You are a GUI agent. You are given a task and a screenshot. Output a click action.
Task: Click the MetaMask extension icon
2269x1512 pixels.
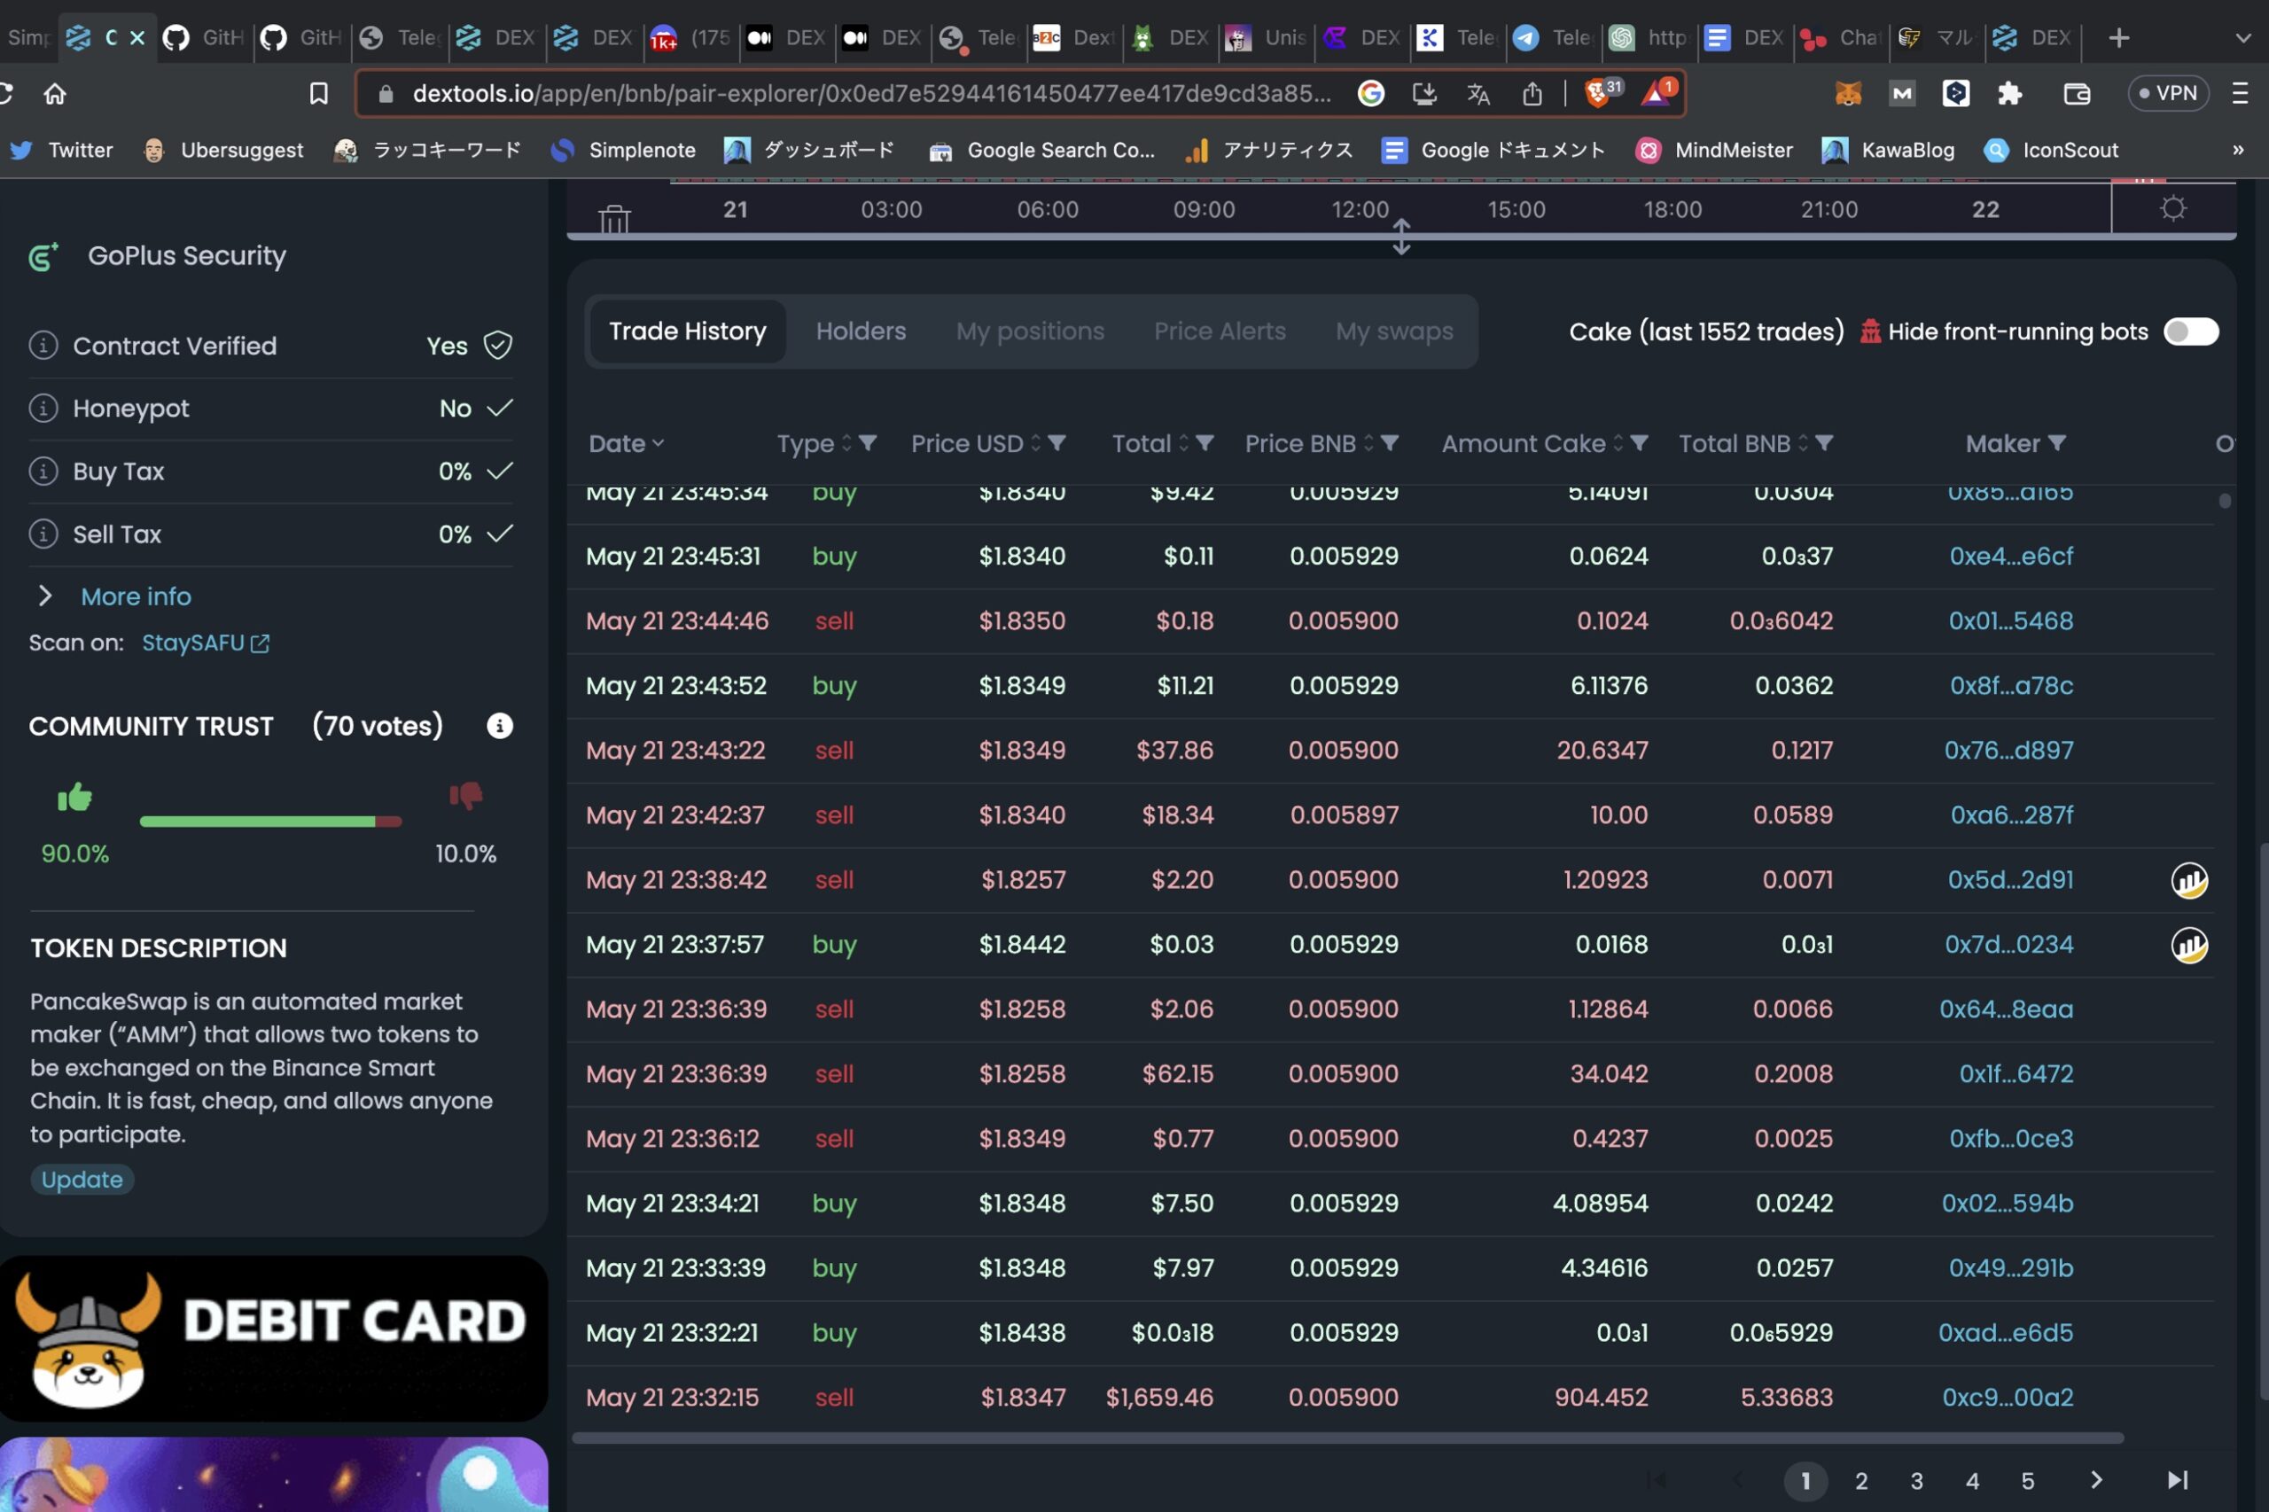pos(1851,94)
